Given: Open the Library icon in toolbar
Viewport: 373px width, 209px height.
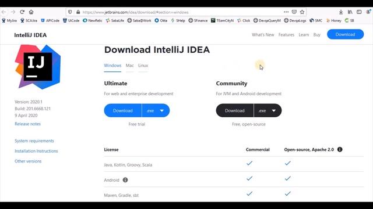Looking at the screenshot, I should point(350,12).
